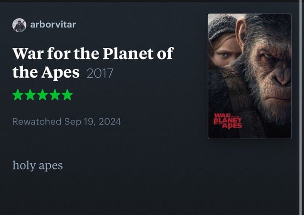Click the word 'Apes' in the film title
The height and width of the screenshot is (215, 304).
(x=62, y=72)
